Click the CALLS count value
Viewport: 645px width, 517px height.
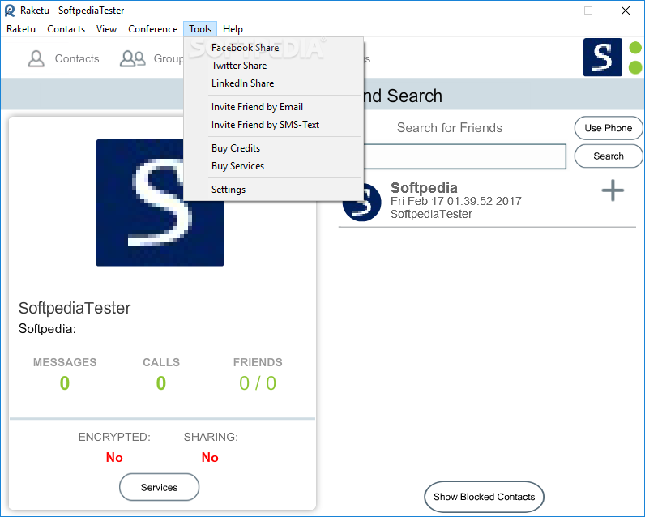click(x=160, y=383)
